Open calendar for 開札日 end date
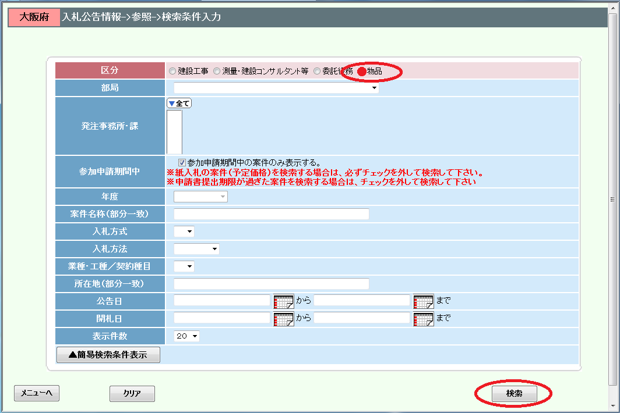The height and width of the screenshot is (413, 620). point(423,319)
